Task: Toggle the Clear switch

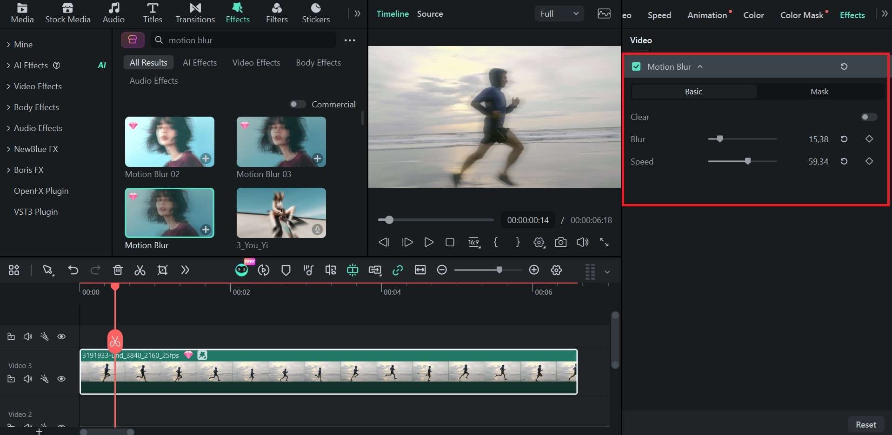Action: coord(869,117)
